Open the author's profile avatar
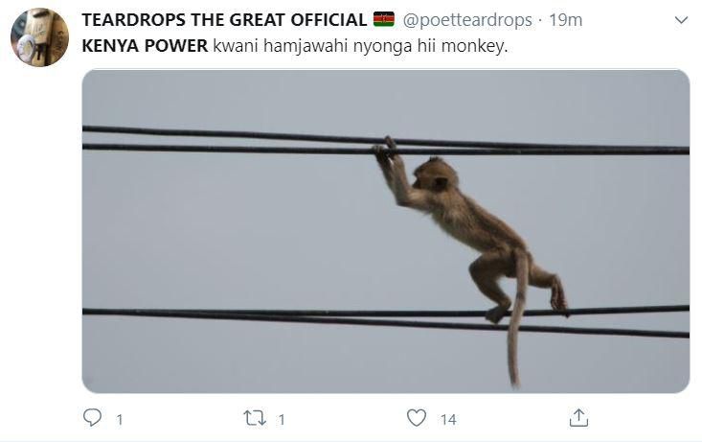Image resolution: width=702 pixels, height=442 pixels. coord(39,37)
